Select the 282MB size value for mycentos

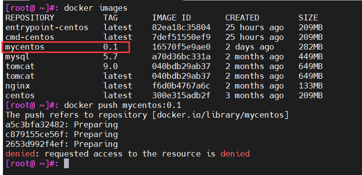[311, 47]
